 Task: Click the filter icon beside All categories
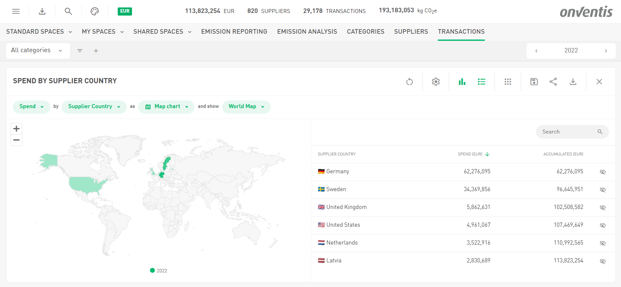click(x=80, y=51)
